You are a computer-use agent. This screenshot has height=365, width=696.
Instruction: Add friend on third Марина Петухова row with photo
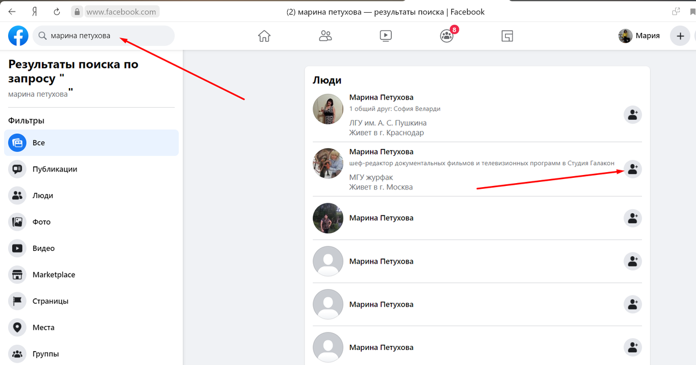[x=633, y=218]
